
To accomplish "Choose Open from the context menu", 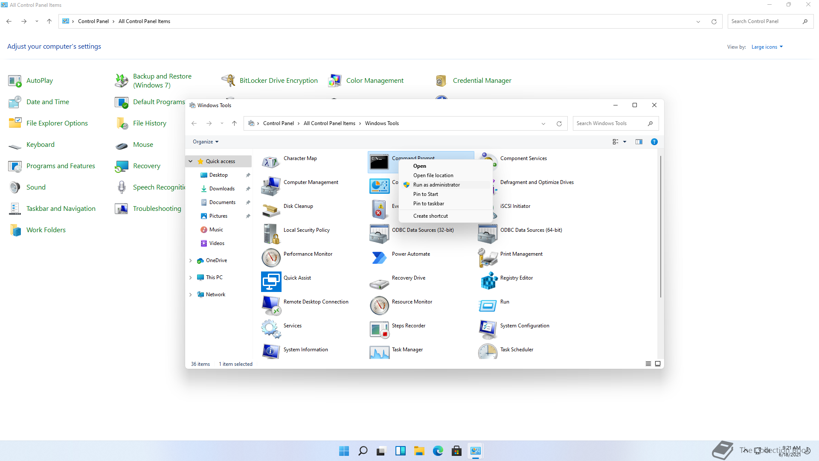I will pos(445,166).
